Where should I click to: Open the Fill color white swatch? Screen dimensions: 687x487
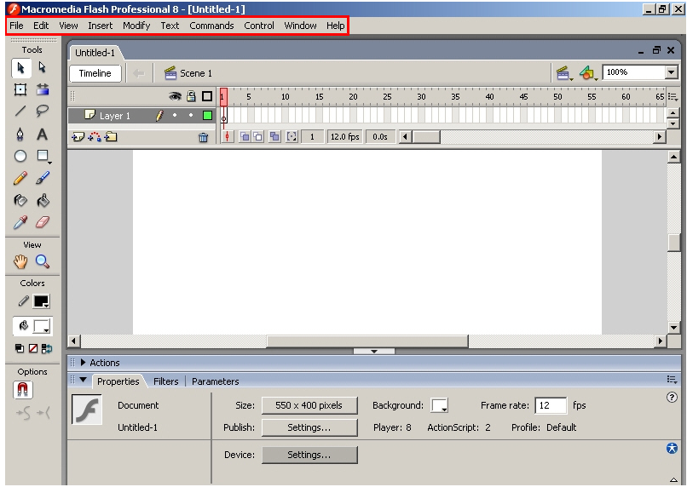click(x=42, y=326)
